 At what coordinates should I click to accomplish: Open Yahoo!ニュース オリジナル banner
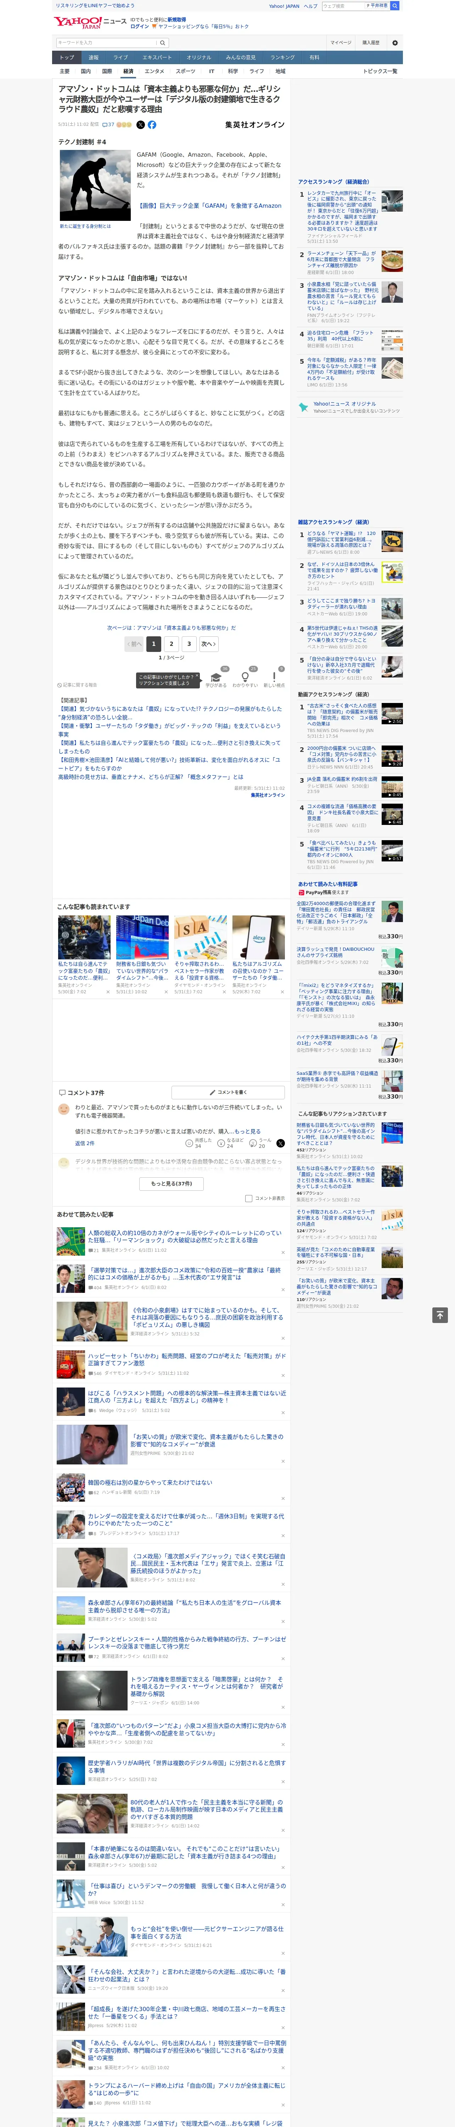coord(350,406)
